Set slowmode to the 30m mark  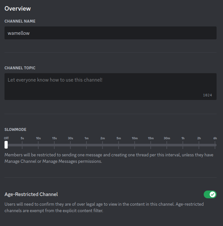tap(167, 145)
